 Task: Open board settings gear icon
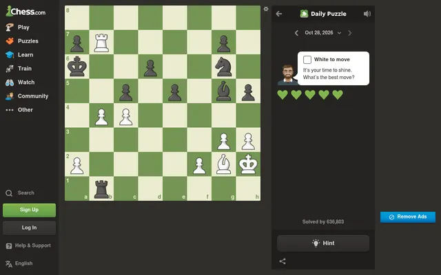point(266,9)
